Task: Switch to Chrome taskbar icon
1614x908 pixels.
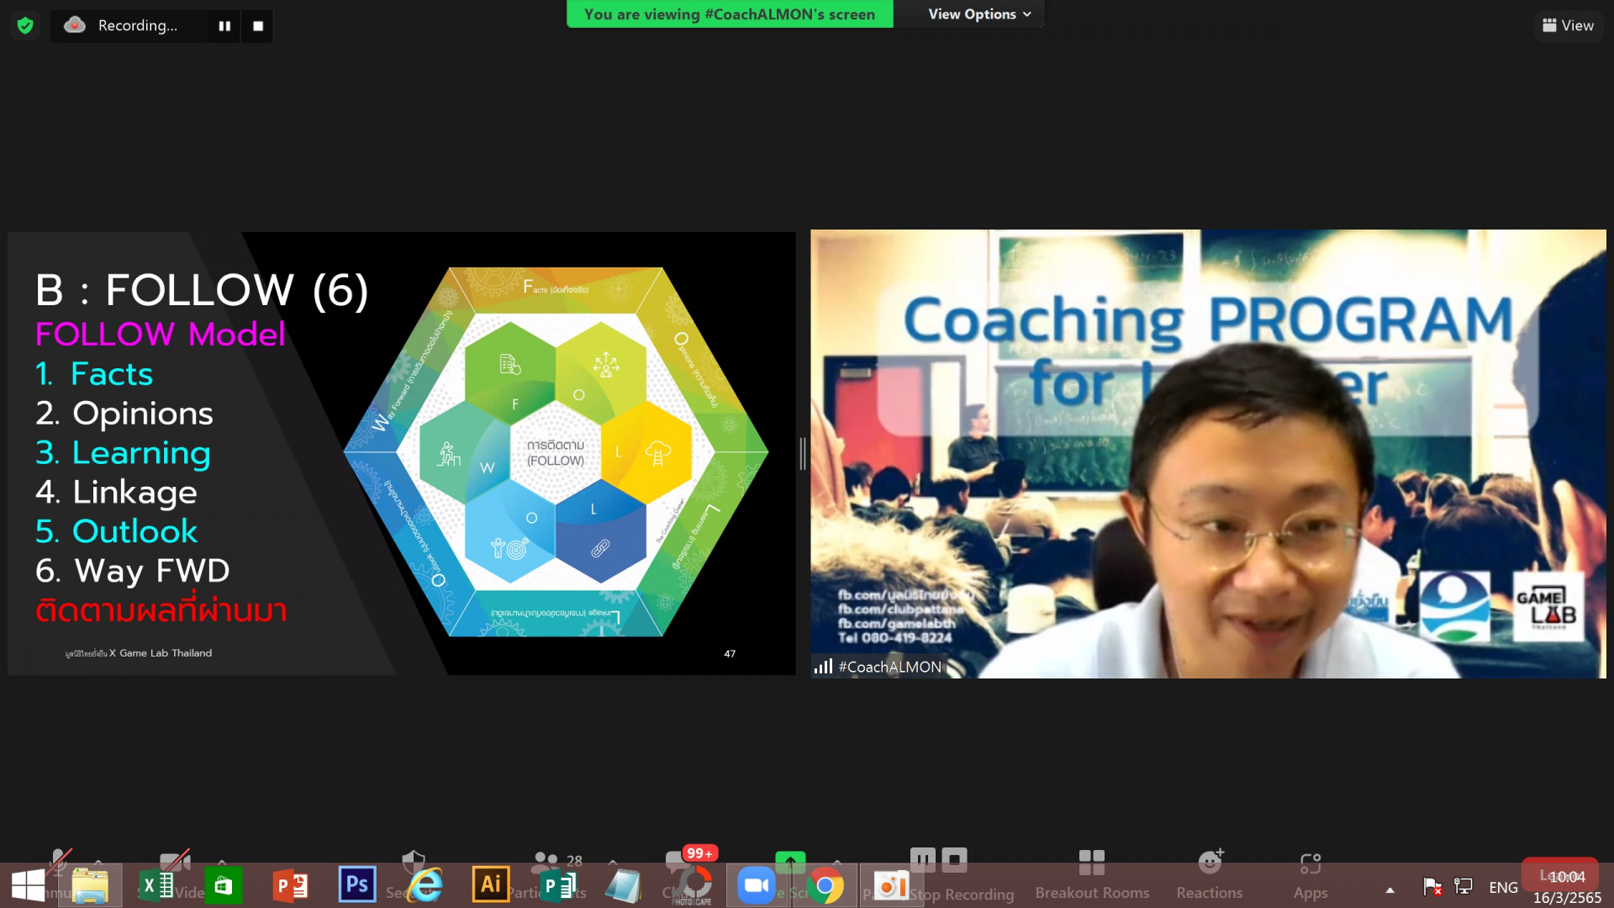Action: click(825, 885)
